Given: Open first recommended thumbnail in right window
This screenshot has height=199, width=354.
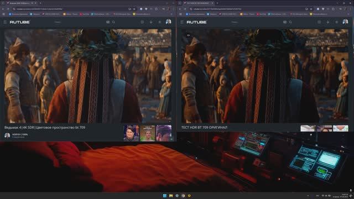Looking at the screenshot, I should click(308, 128).
